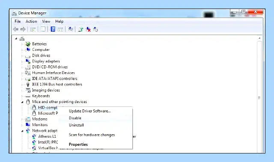Viewport: 274px width, 162px height.
Task: Click the blue Help toolbar icon
Action: [x=53, y=29]
